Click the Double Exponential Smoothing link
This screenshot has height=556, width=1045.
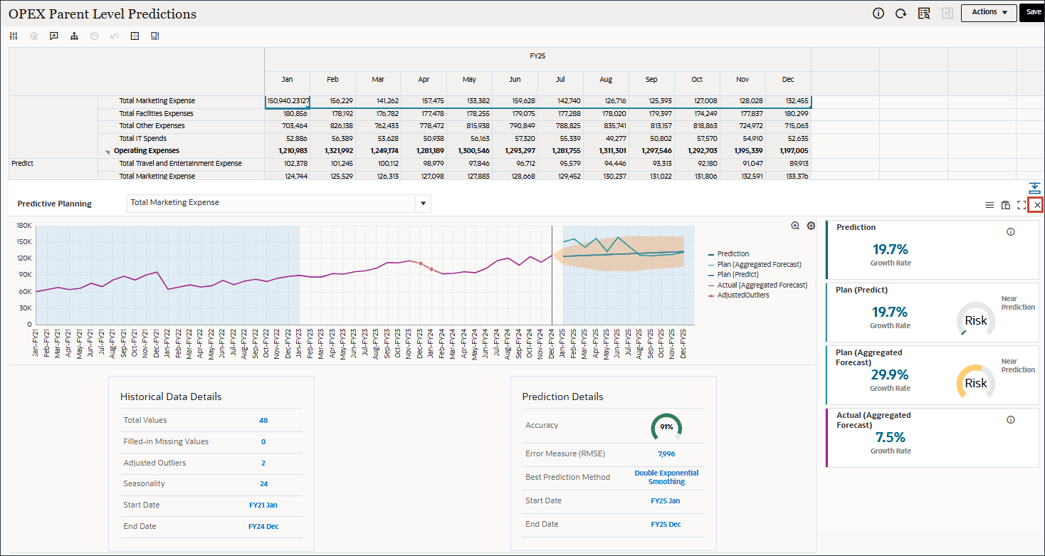(x=666, y=477)
